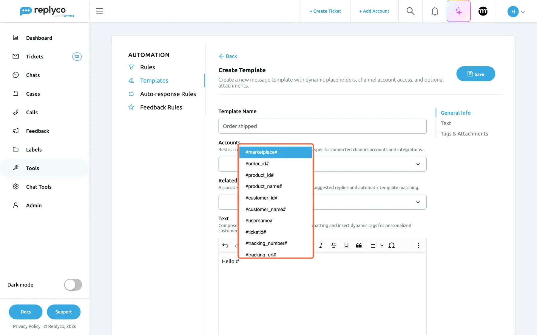Click the Support button
The height and width of the screenshot is (335, 537).
tap(64, 312)
